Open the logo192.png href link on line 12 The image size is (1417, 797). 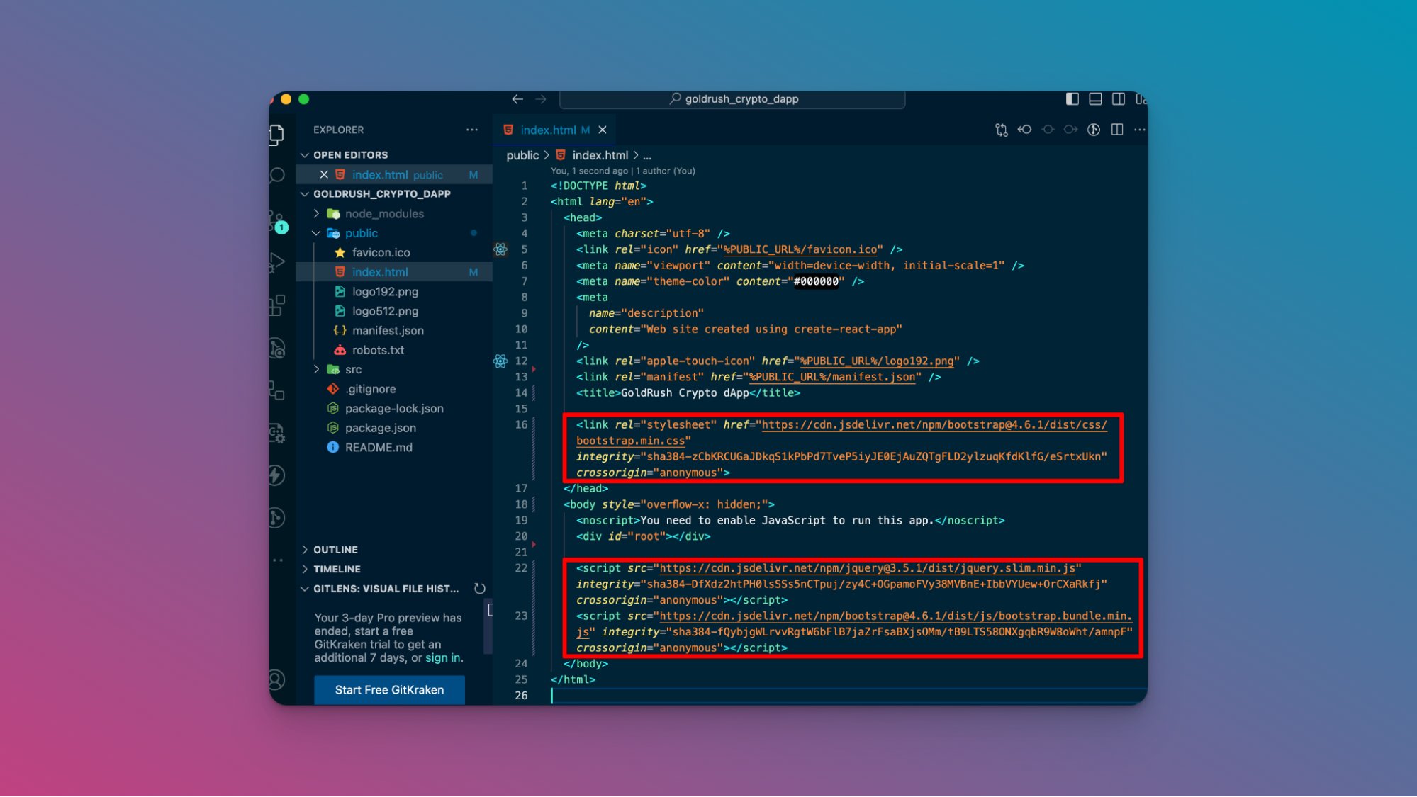(877, 361)
